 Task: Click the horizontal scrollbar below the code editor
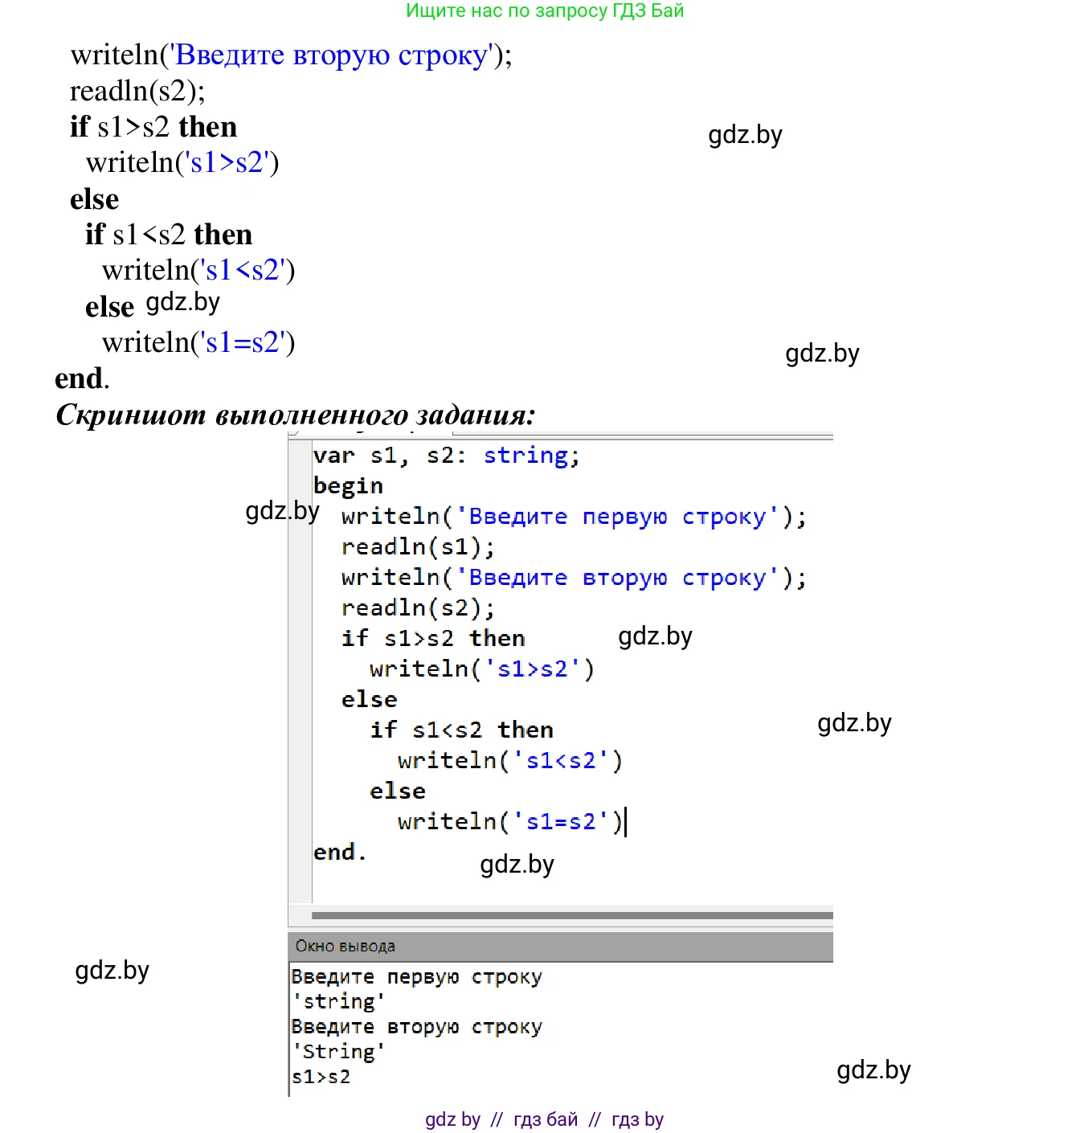click(571, 915)
